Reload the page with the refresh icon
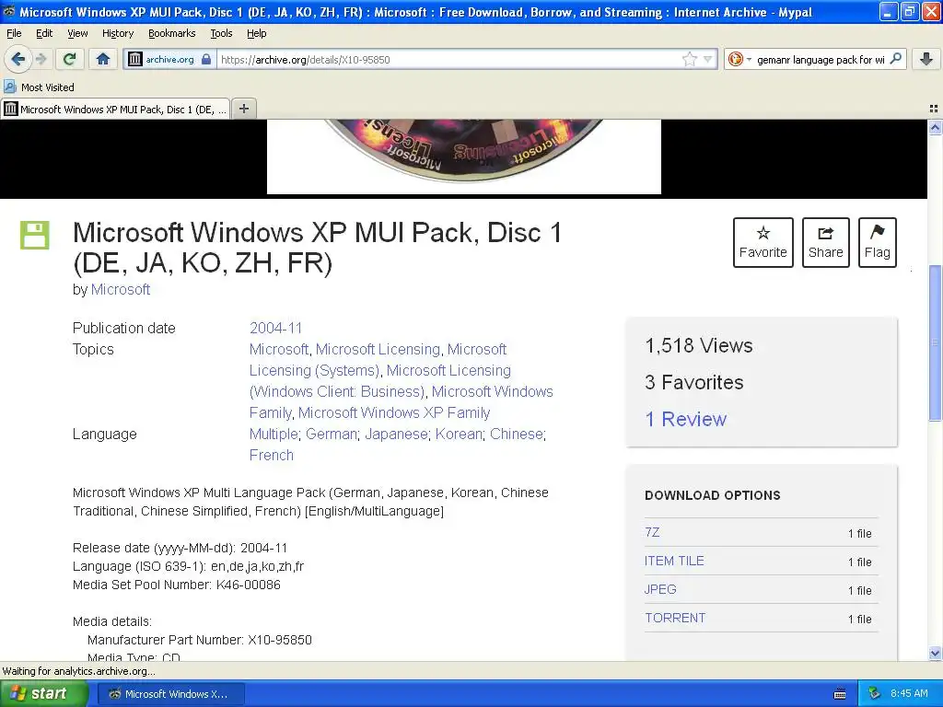This screenshot has width=943, height=707. coord(70,59)
